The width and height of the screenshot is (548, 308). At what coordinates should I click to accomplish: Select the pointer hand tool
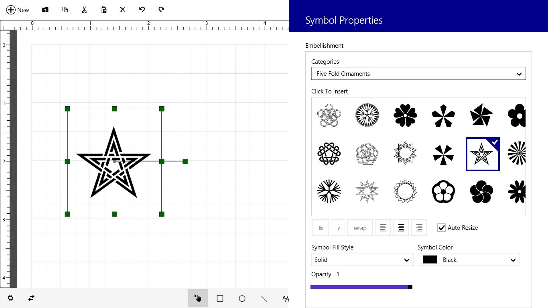click(x=198, y=298)
